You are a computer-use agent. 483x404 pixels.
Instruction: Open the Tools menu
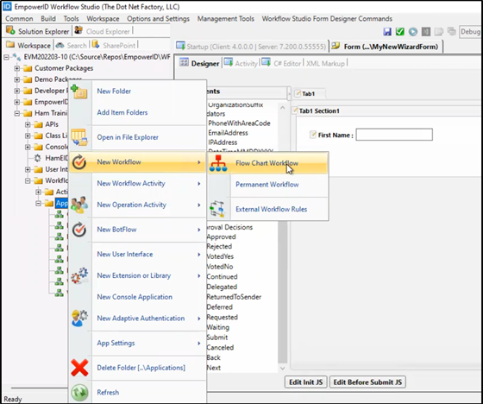[71, 19]
